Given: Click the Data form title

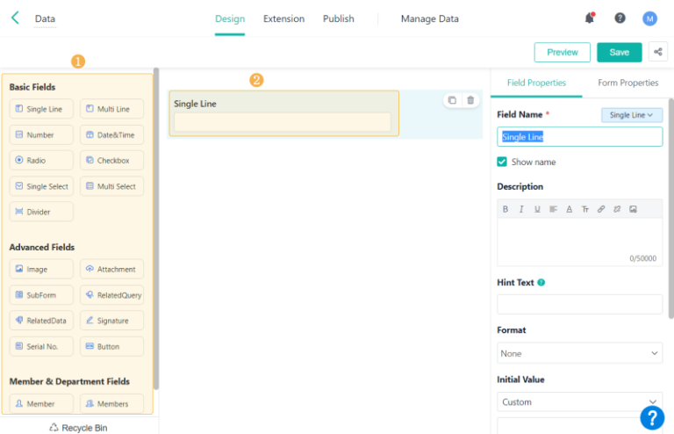Looking at the screenshot, I should 45,19.
